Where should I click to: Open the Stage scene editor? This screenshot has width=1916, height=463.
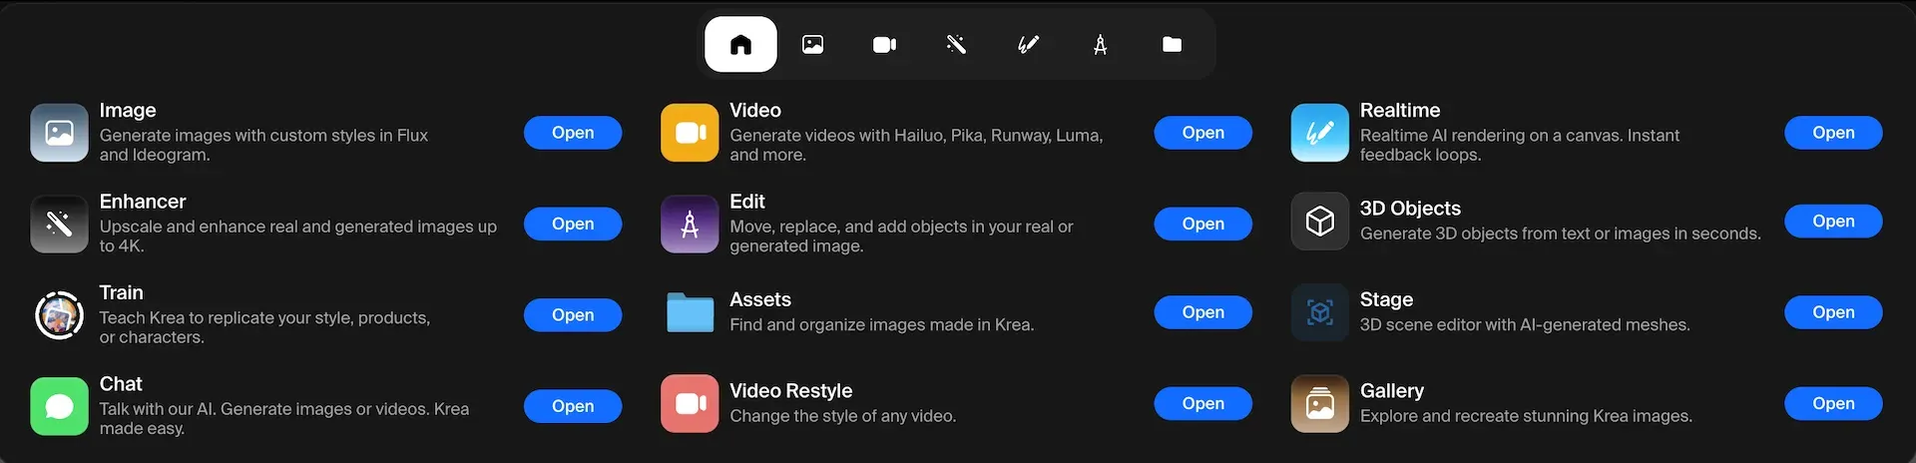1833,312
